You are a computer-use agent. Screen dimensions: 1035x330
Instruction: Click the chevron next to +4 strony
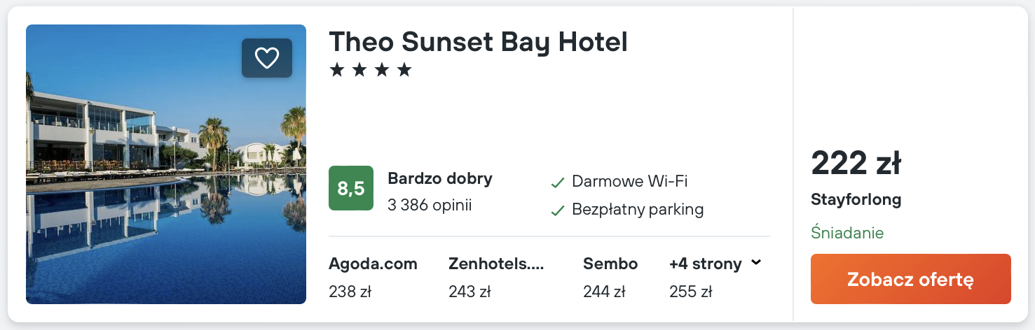point(755,263)
